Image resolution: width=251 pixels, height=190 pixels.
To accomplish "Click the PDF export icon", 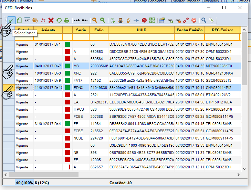I will point(43,21).
